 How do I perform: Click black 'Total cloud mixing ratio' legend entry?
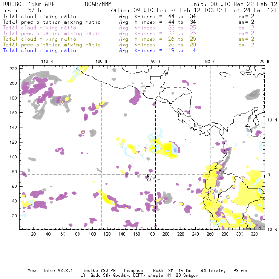(x=40, y=17)
